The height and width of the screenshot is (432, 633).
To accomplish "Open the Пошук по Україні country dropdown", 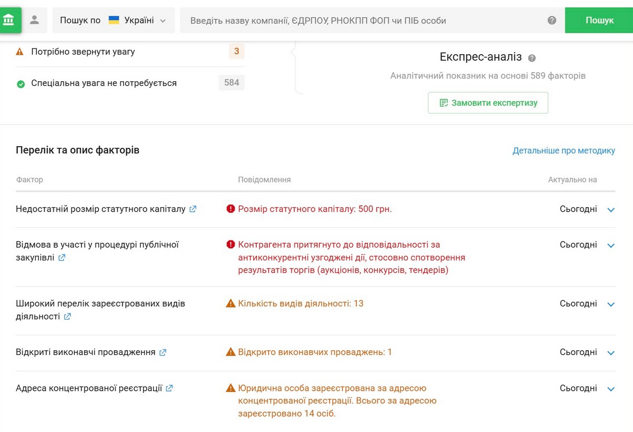I will [113, 21].
